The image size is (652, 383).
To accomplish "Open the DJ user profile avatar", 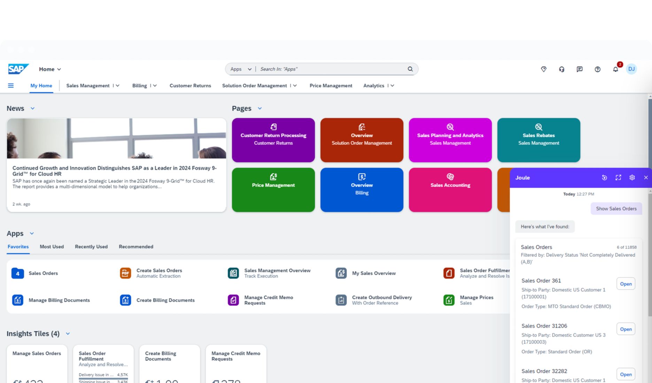I will [x=631, y=69].
